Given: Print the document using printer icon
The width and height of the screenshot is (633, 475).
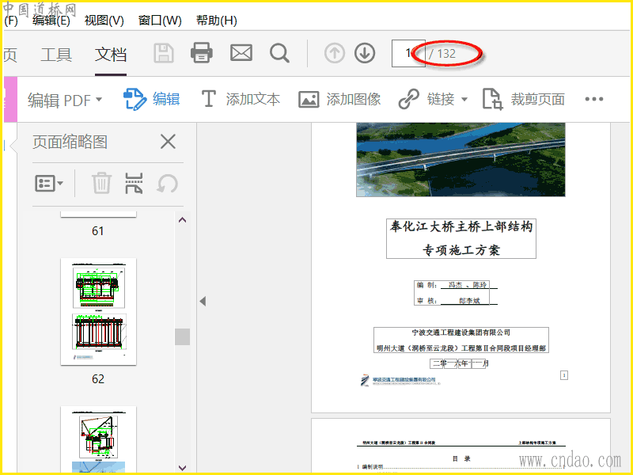Looking at the screenshot, I should pos(202,53).
